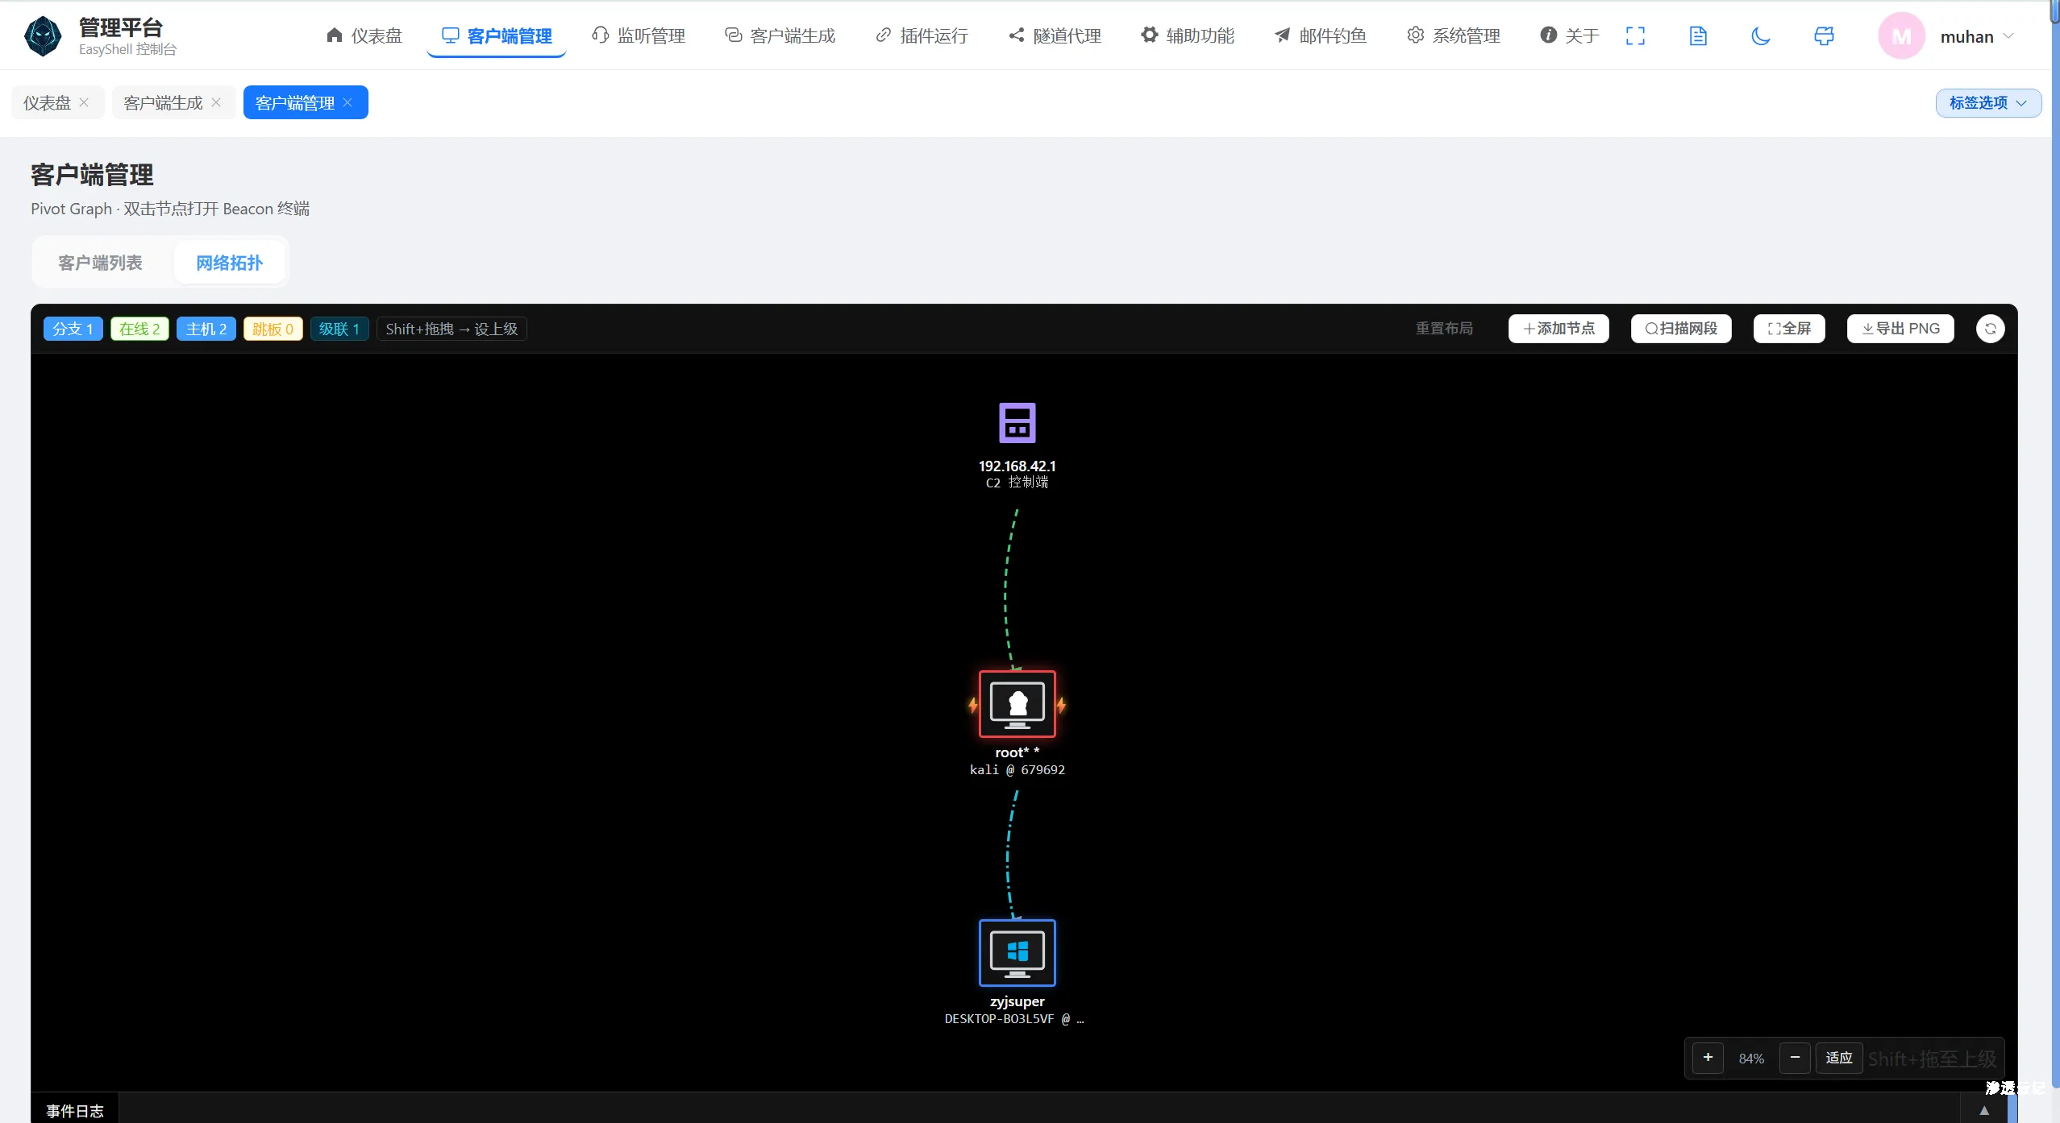Open the 邮件钓鱼 menu

click(1321, 35)
